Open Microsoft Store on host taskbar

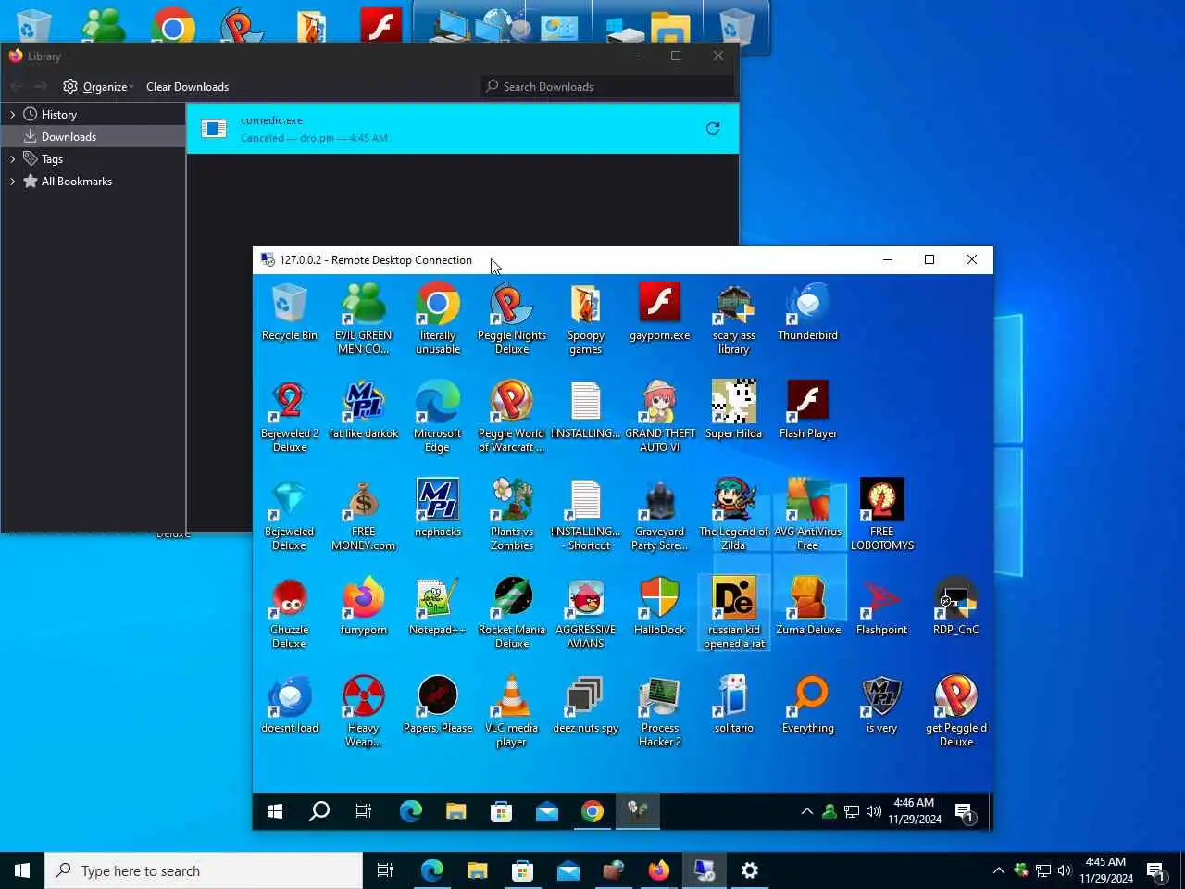[x=522, y=870]
